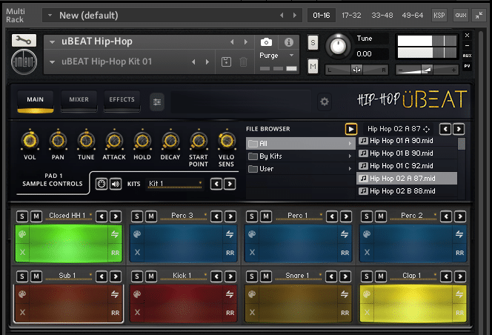492x335 pixels.
Task: Solo the uBEAT Hip-Hop instrument
Action: coord(313,43)
